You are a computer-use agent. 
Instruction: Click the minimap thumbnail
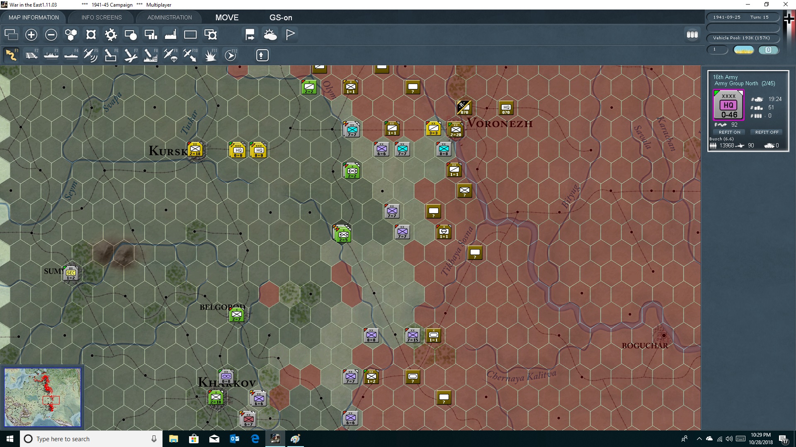[x=43, y=397]
